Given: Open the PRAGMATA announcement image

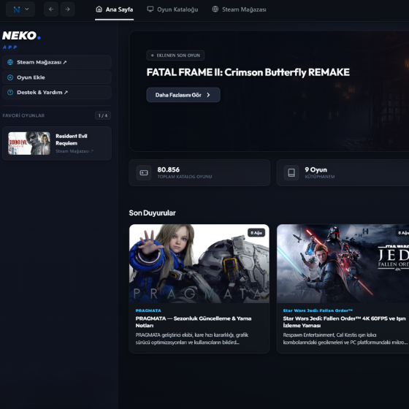Looking at the screenshot, I should coord(199,264).
